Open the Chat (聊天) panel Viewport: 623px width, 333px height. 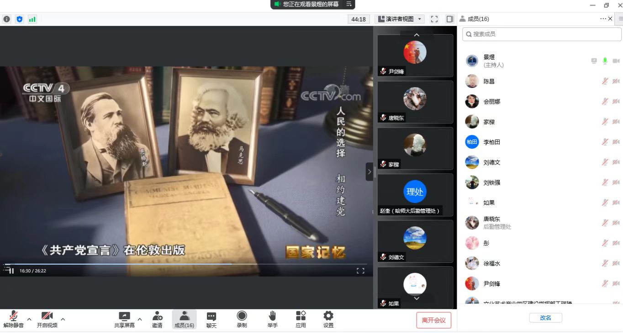(211, 319)
